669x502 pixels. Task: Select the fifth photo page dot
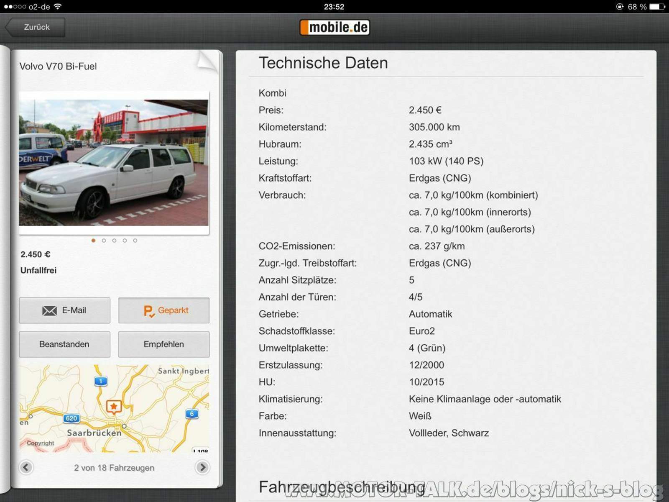click(x=135, y=241)
